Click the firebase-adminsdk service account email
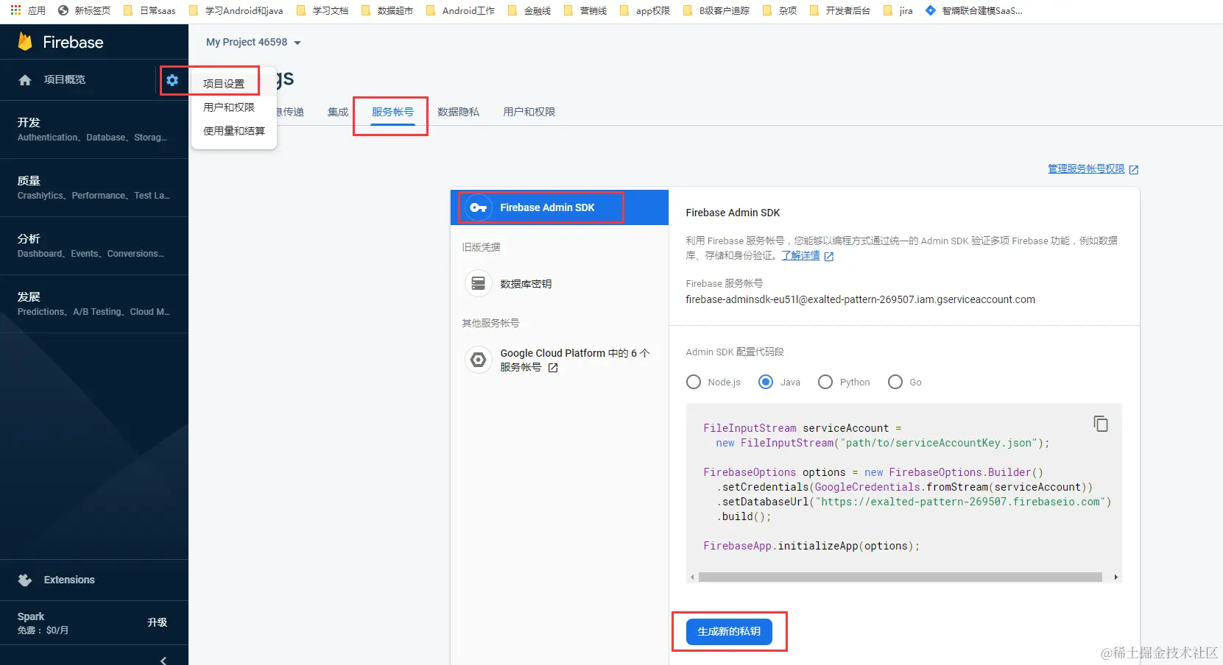This screenshot has width=1223, height=665. pyautogui.click(x=860, y=299)
